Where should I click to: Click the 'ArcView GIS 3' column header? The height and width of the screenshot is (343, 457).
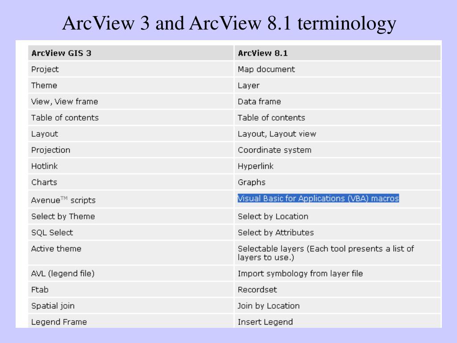pos(131,53)
